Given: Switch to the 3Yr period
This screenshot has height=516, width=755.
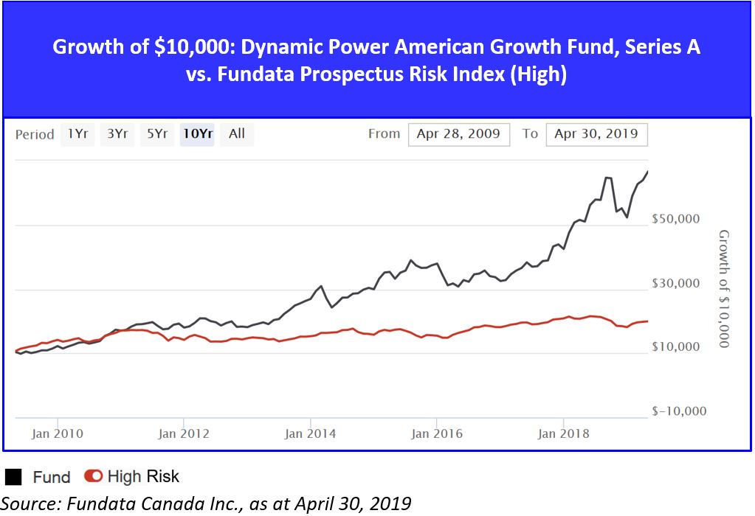Looking at the screenshot, I should pos(117,134).
